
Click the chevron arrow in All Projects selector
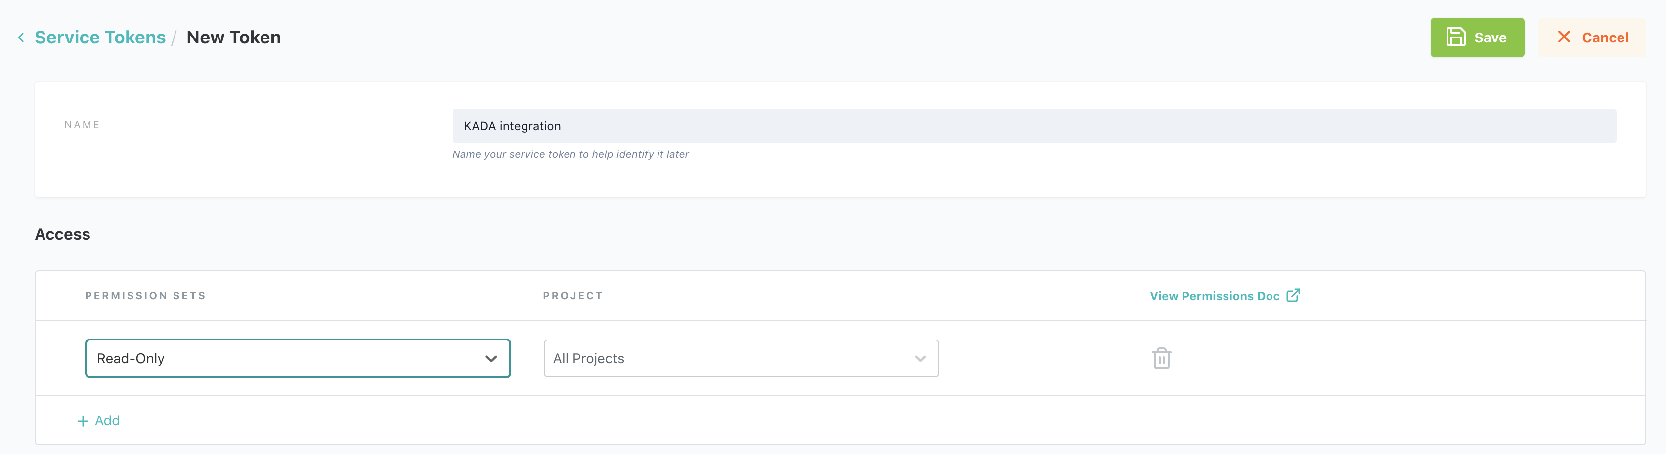pos(920,359)
